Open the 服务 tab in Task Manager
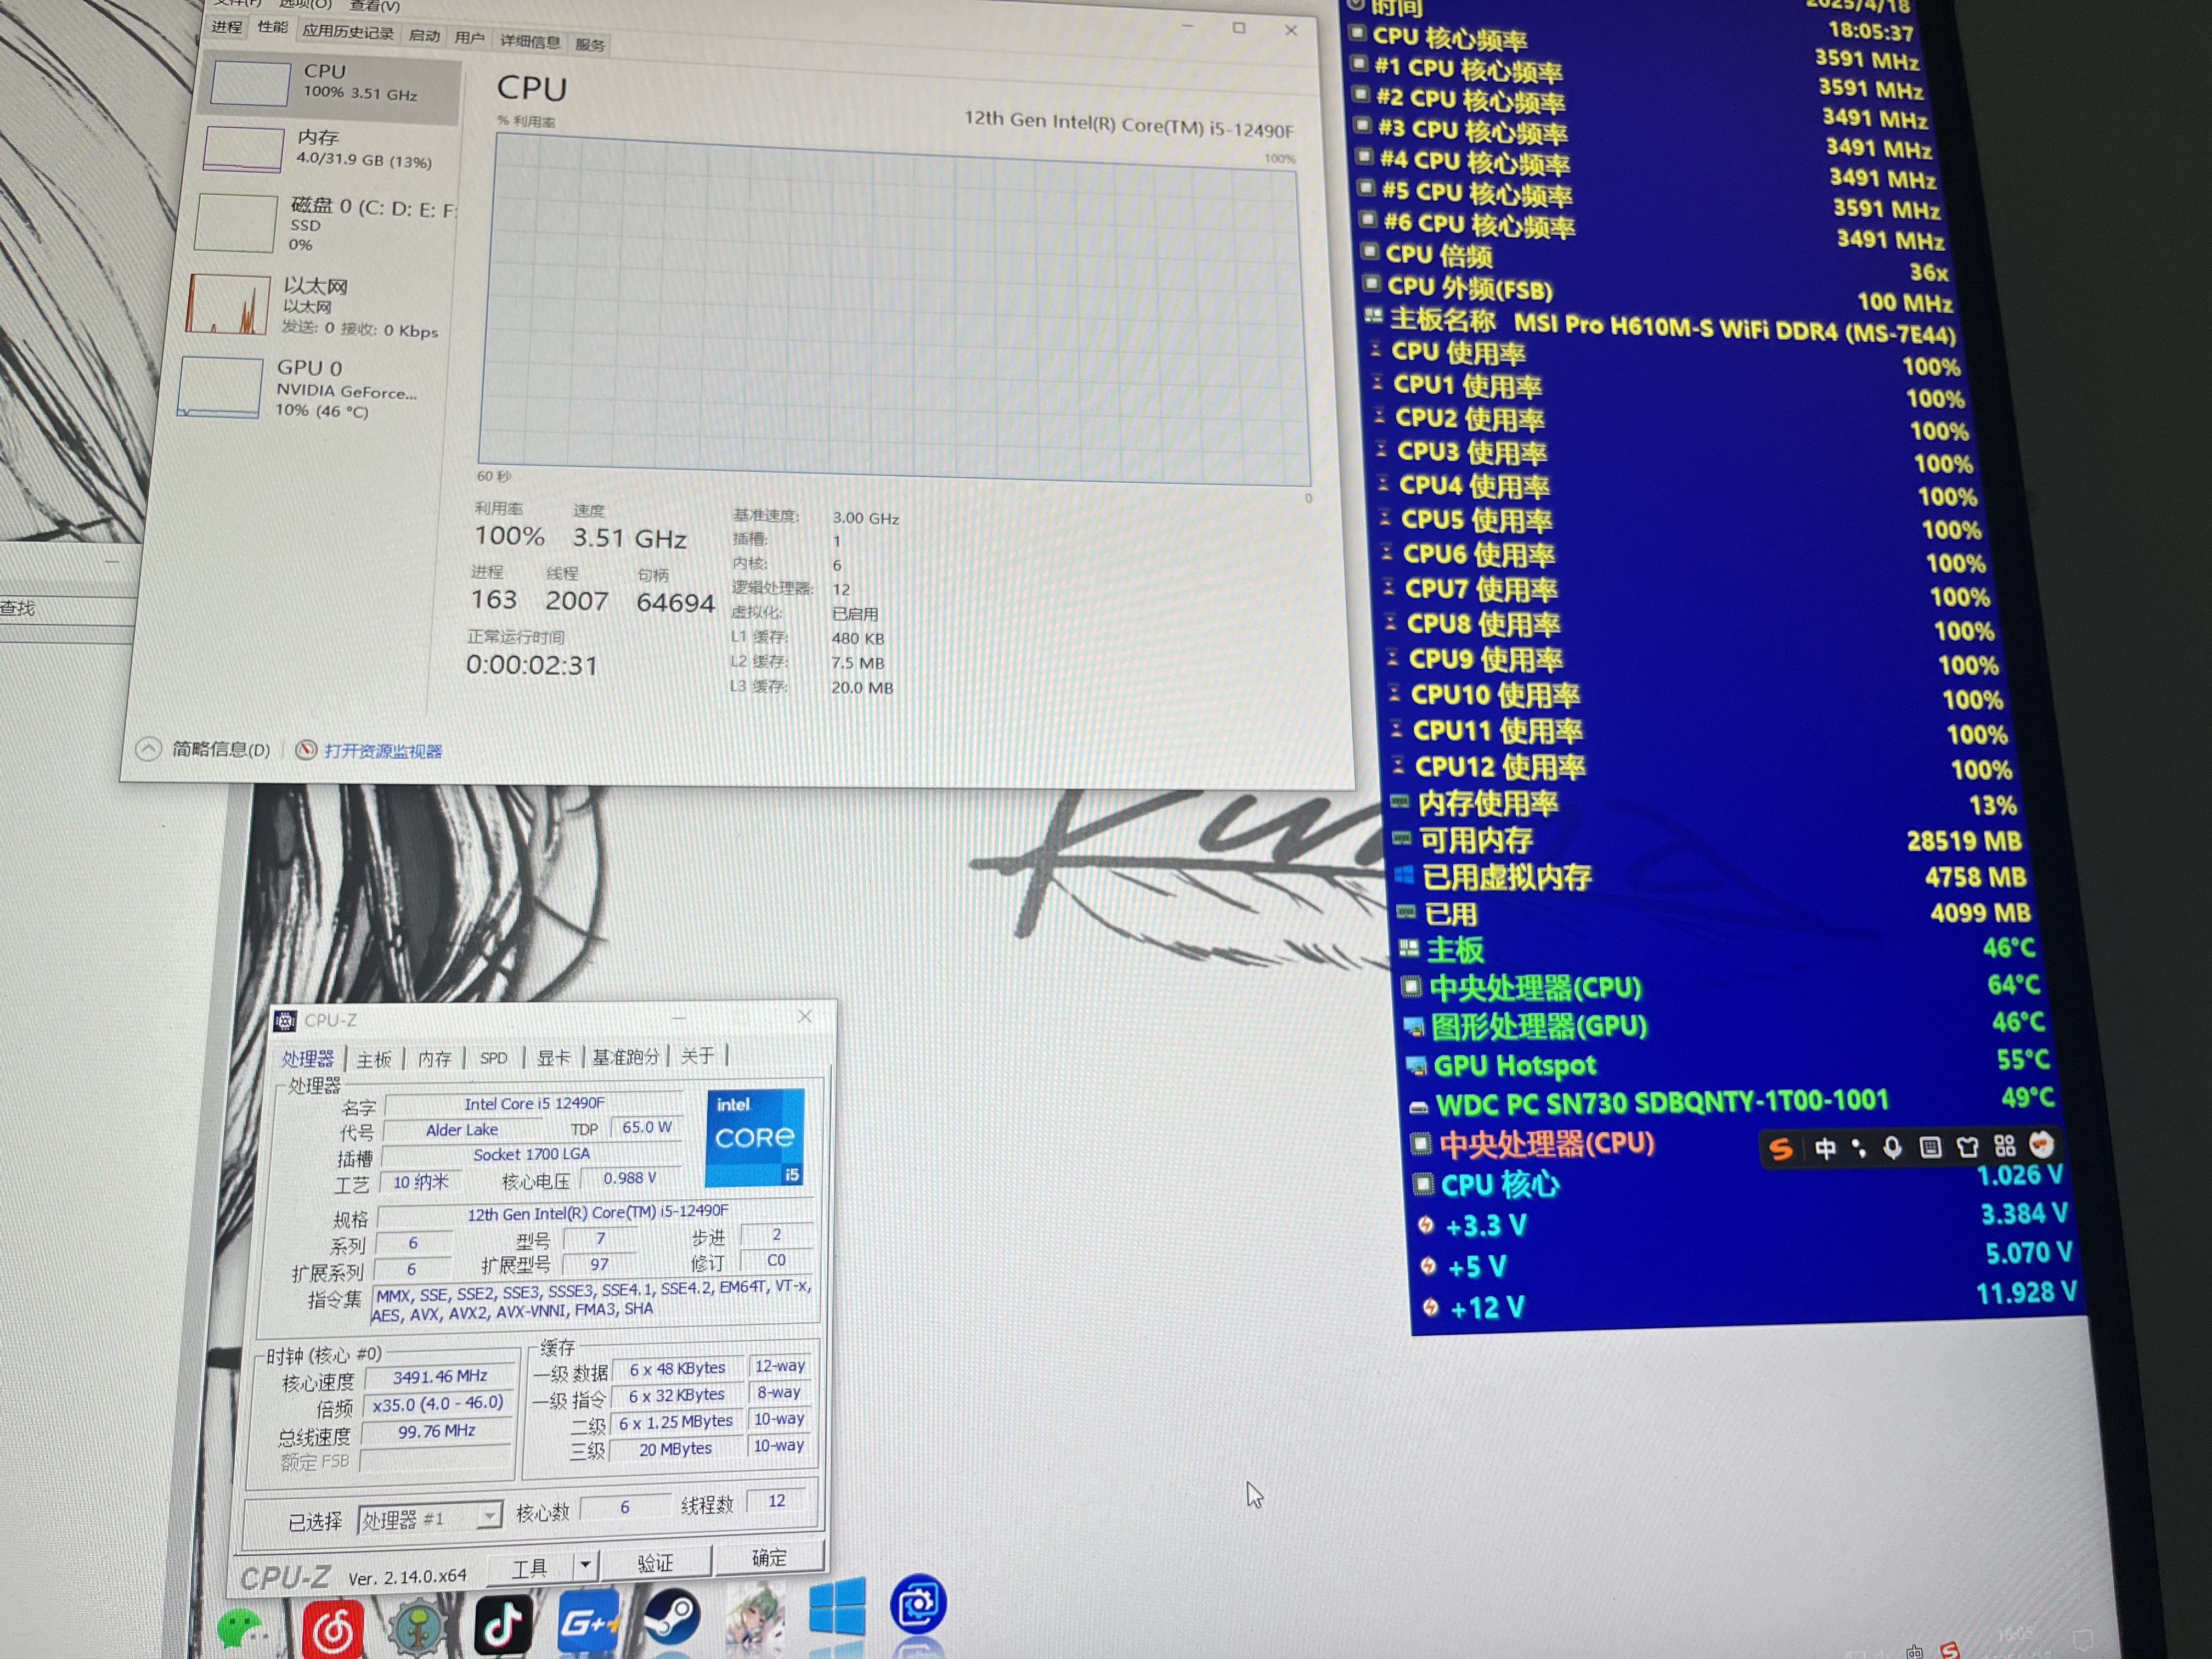The image size is (2212, 1659). pyautogui.click(x=590, y=44)
